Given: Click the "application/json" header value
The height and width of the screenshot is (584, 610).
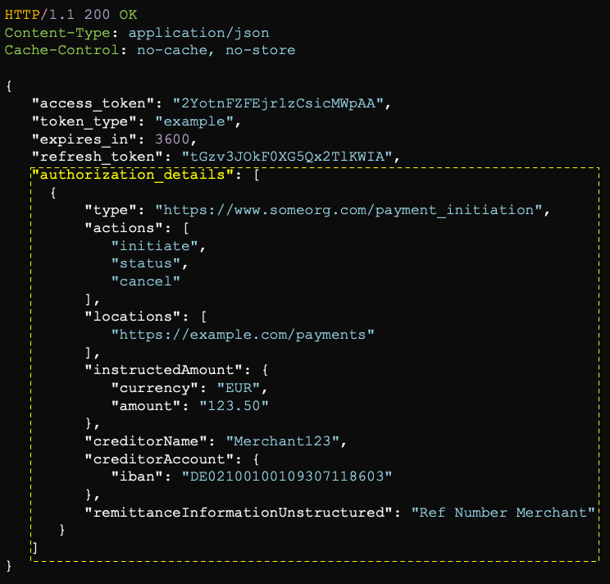Looking at the screenshot, I should click(198, 33).
